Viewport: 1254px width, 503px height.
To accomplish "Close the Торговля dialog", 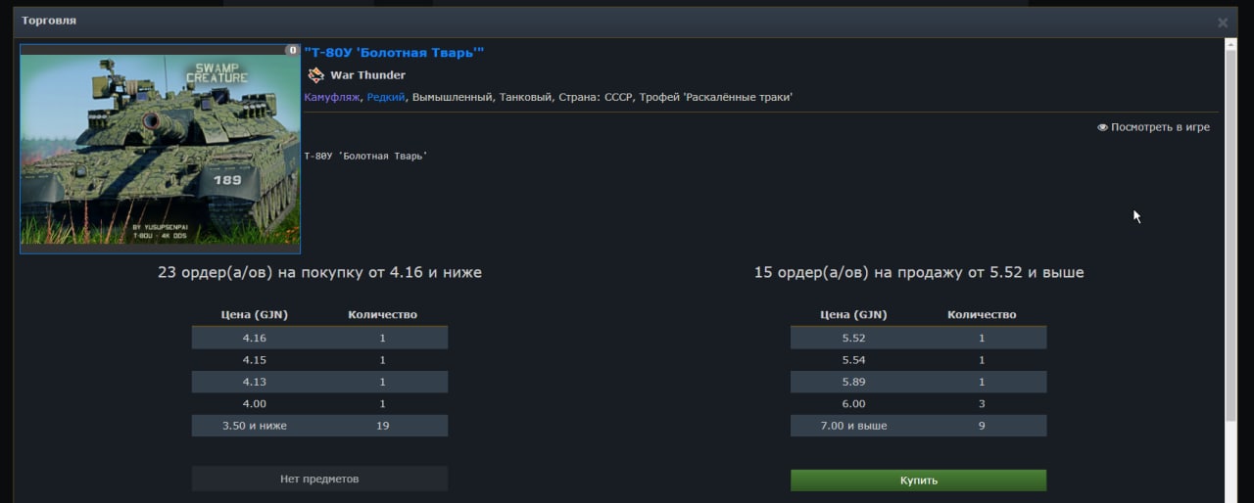I will click(x=1223, y=22).
